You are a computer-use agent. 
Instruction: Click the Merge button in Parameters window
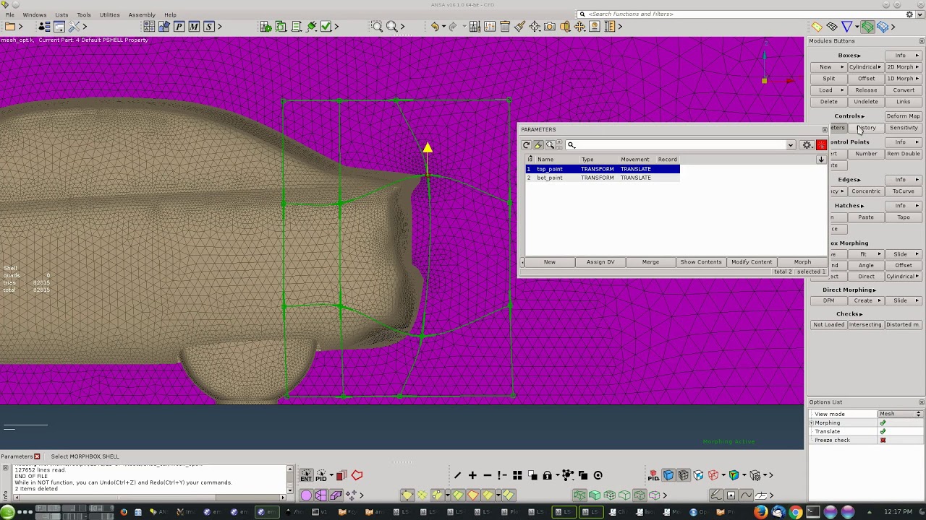(650, 262)
